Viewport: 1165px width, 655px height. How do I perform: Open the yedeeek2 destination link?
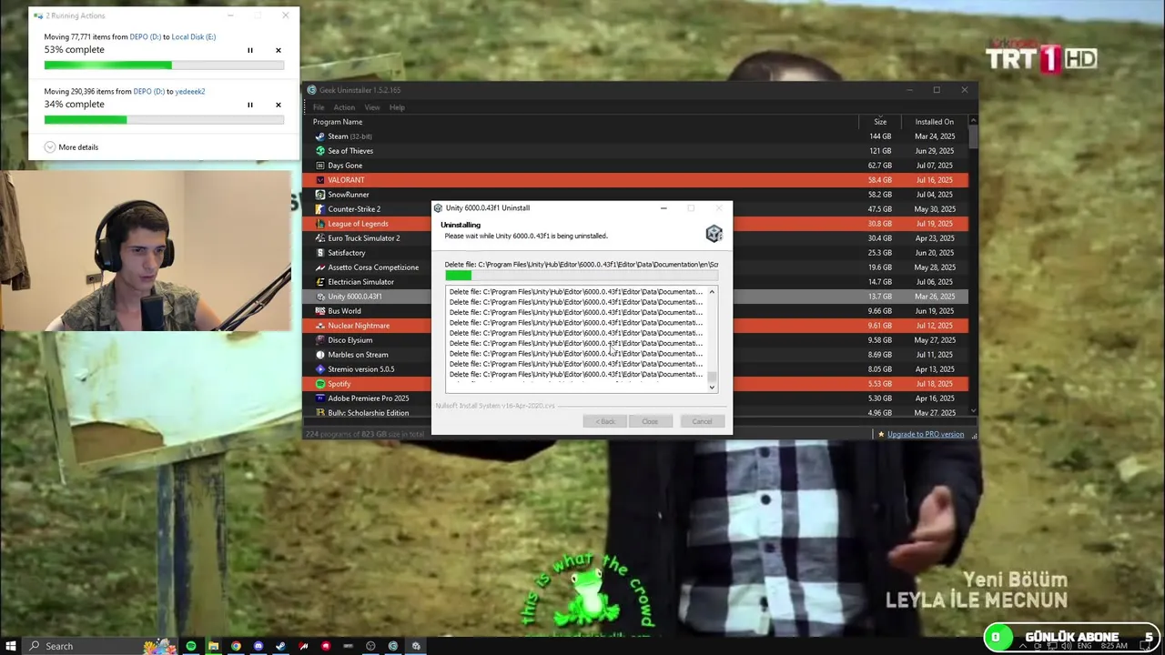190,92
